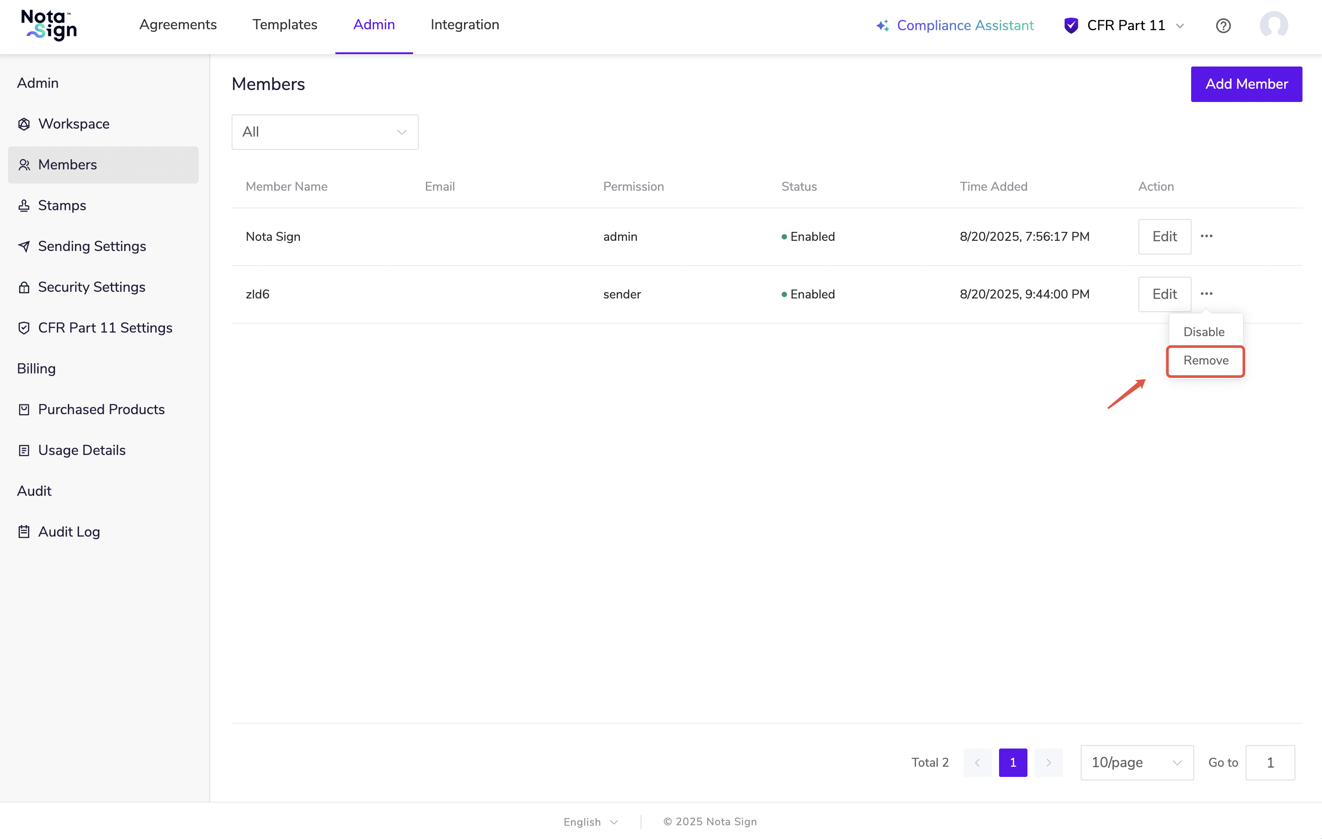Open the Stamps sidebar item
The image size is (1322, 839).
pyautogui.click(x=62, y=205)
